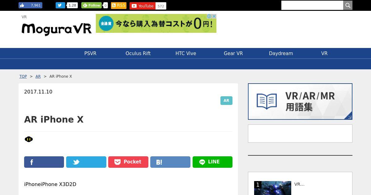Open the PSVR menu item

(90, 53)
